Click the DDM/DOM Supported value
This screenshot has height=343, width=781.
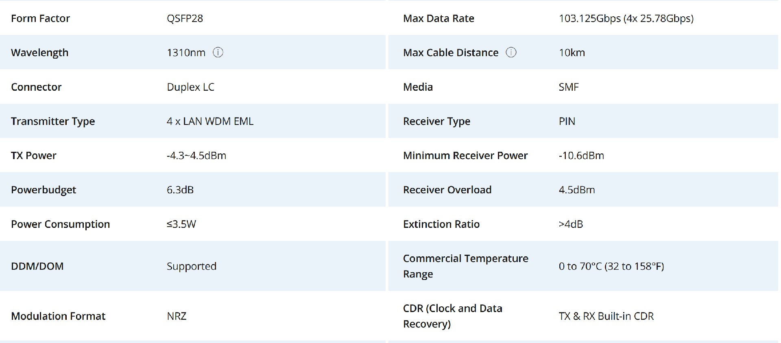coord(192,266)
